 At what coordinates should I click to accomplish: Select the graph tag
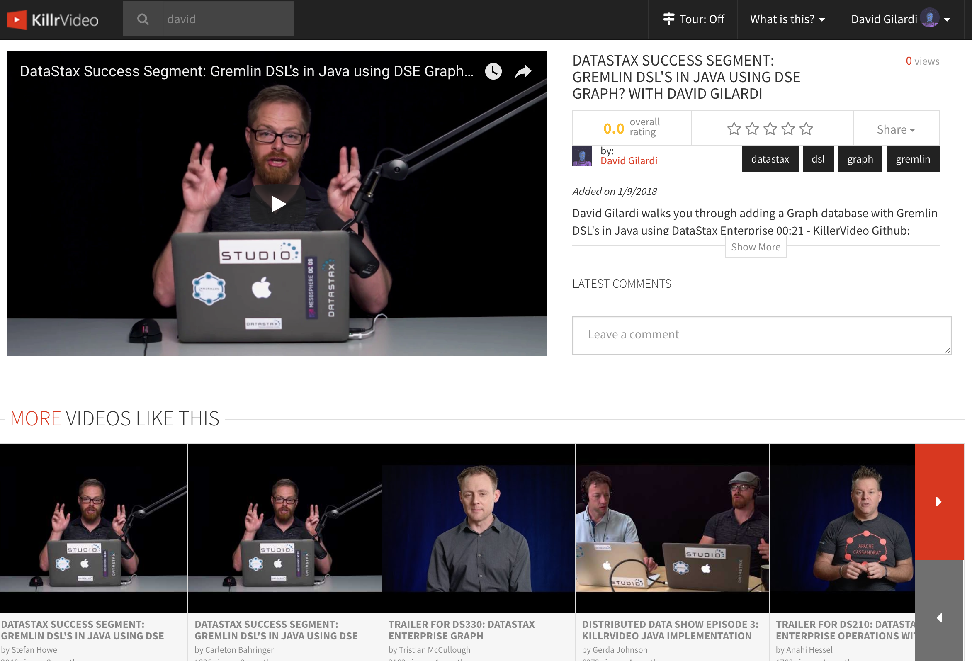click(860, 159)
